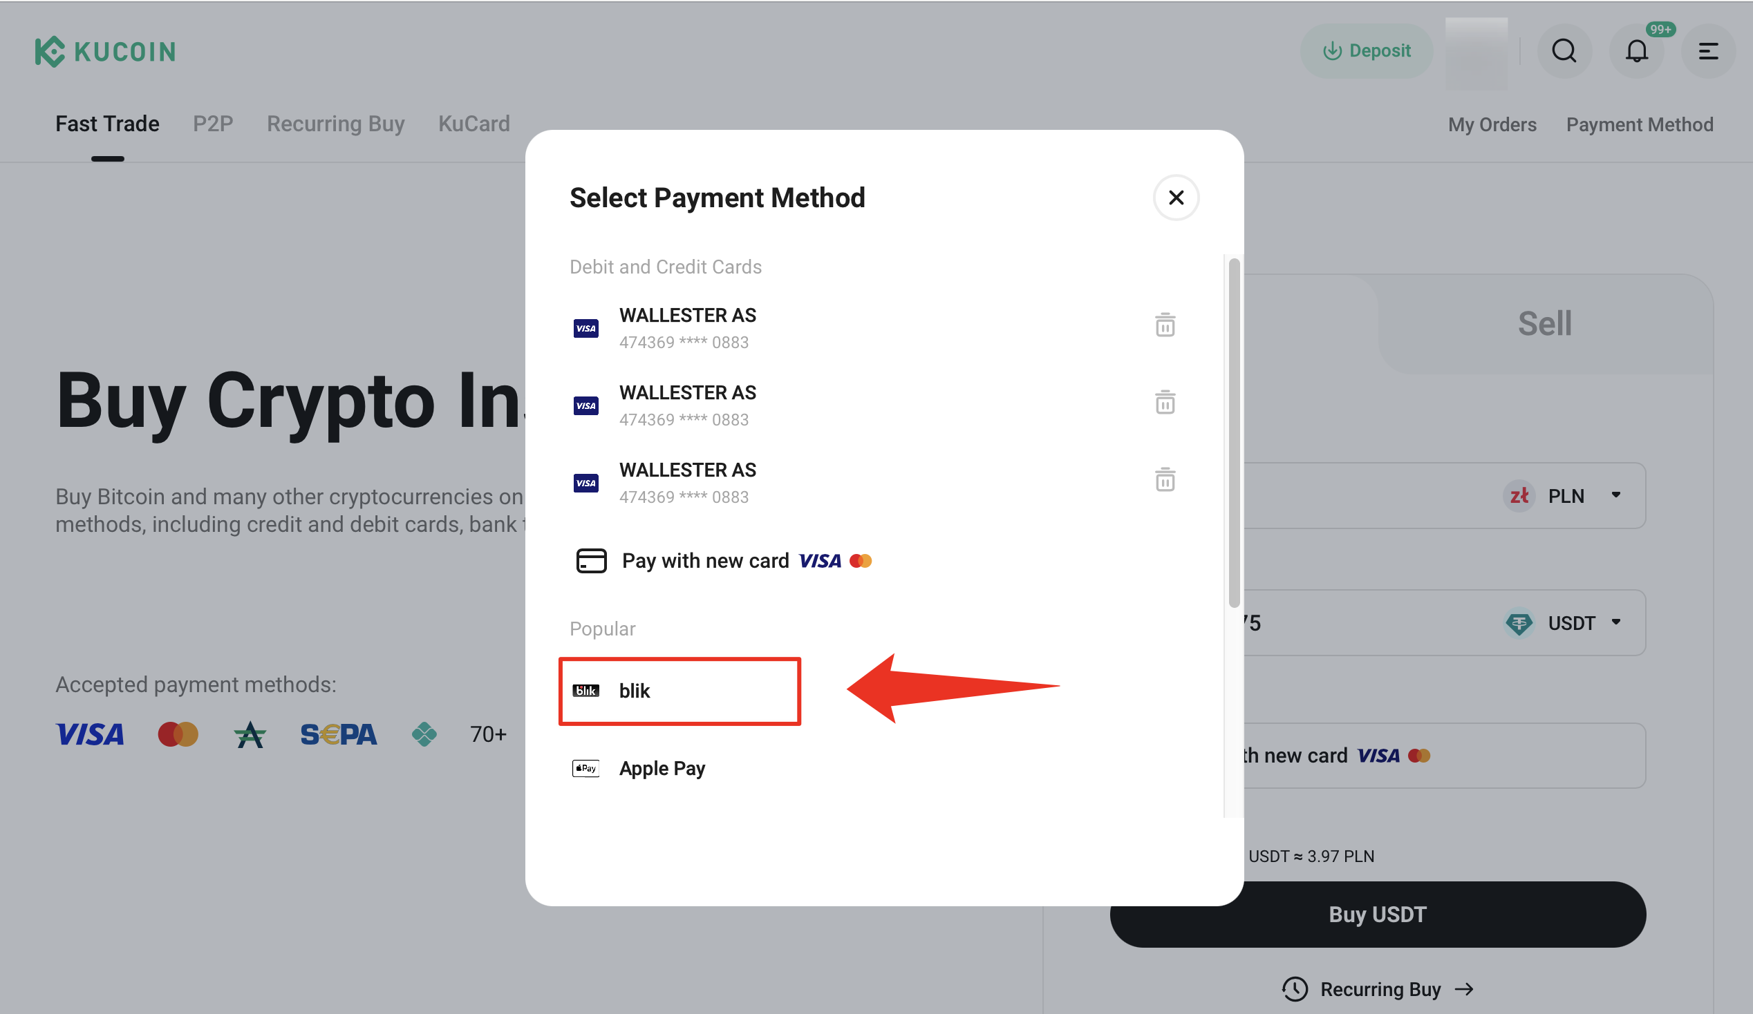Viewport: 1753px width, 1014px height.
Task: Open Recurring Buy tab
Action: click(335, 124)
